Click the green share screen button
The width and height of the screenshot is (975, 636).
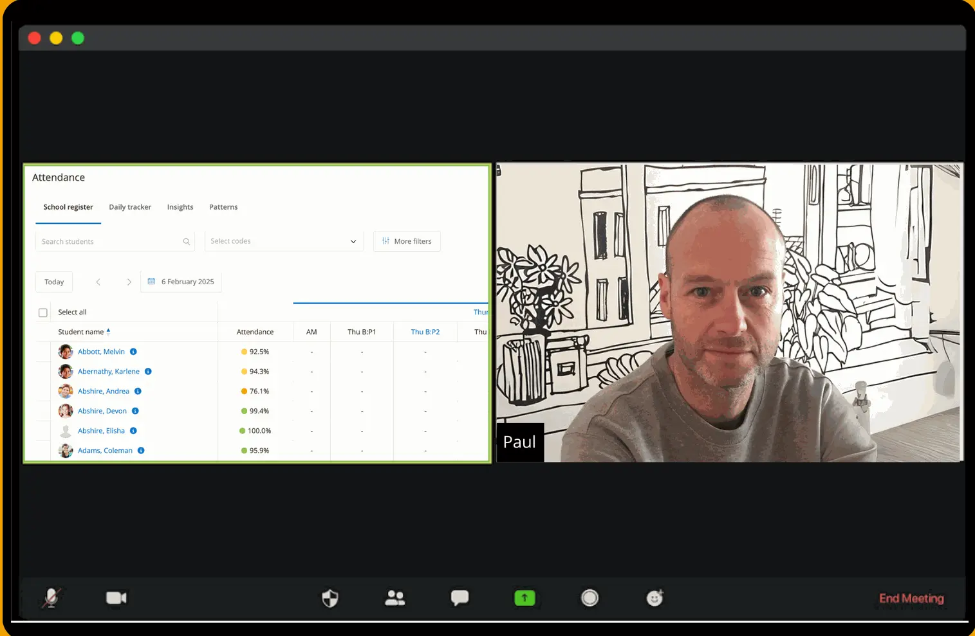click(525, 598)
